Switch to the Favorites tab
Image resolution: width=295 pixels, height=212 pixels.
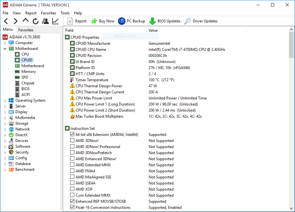point(26,30)
